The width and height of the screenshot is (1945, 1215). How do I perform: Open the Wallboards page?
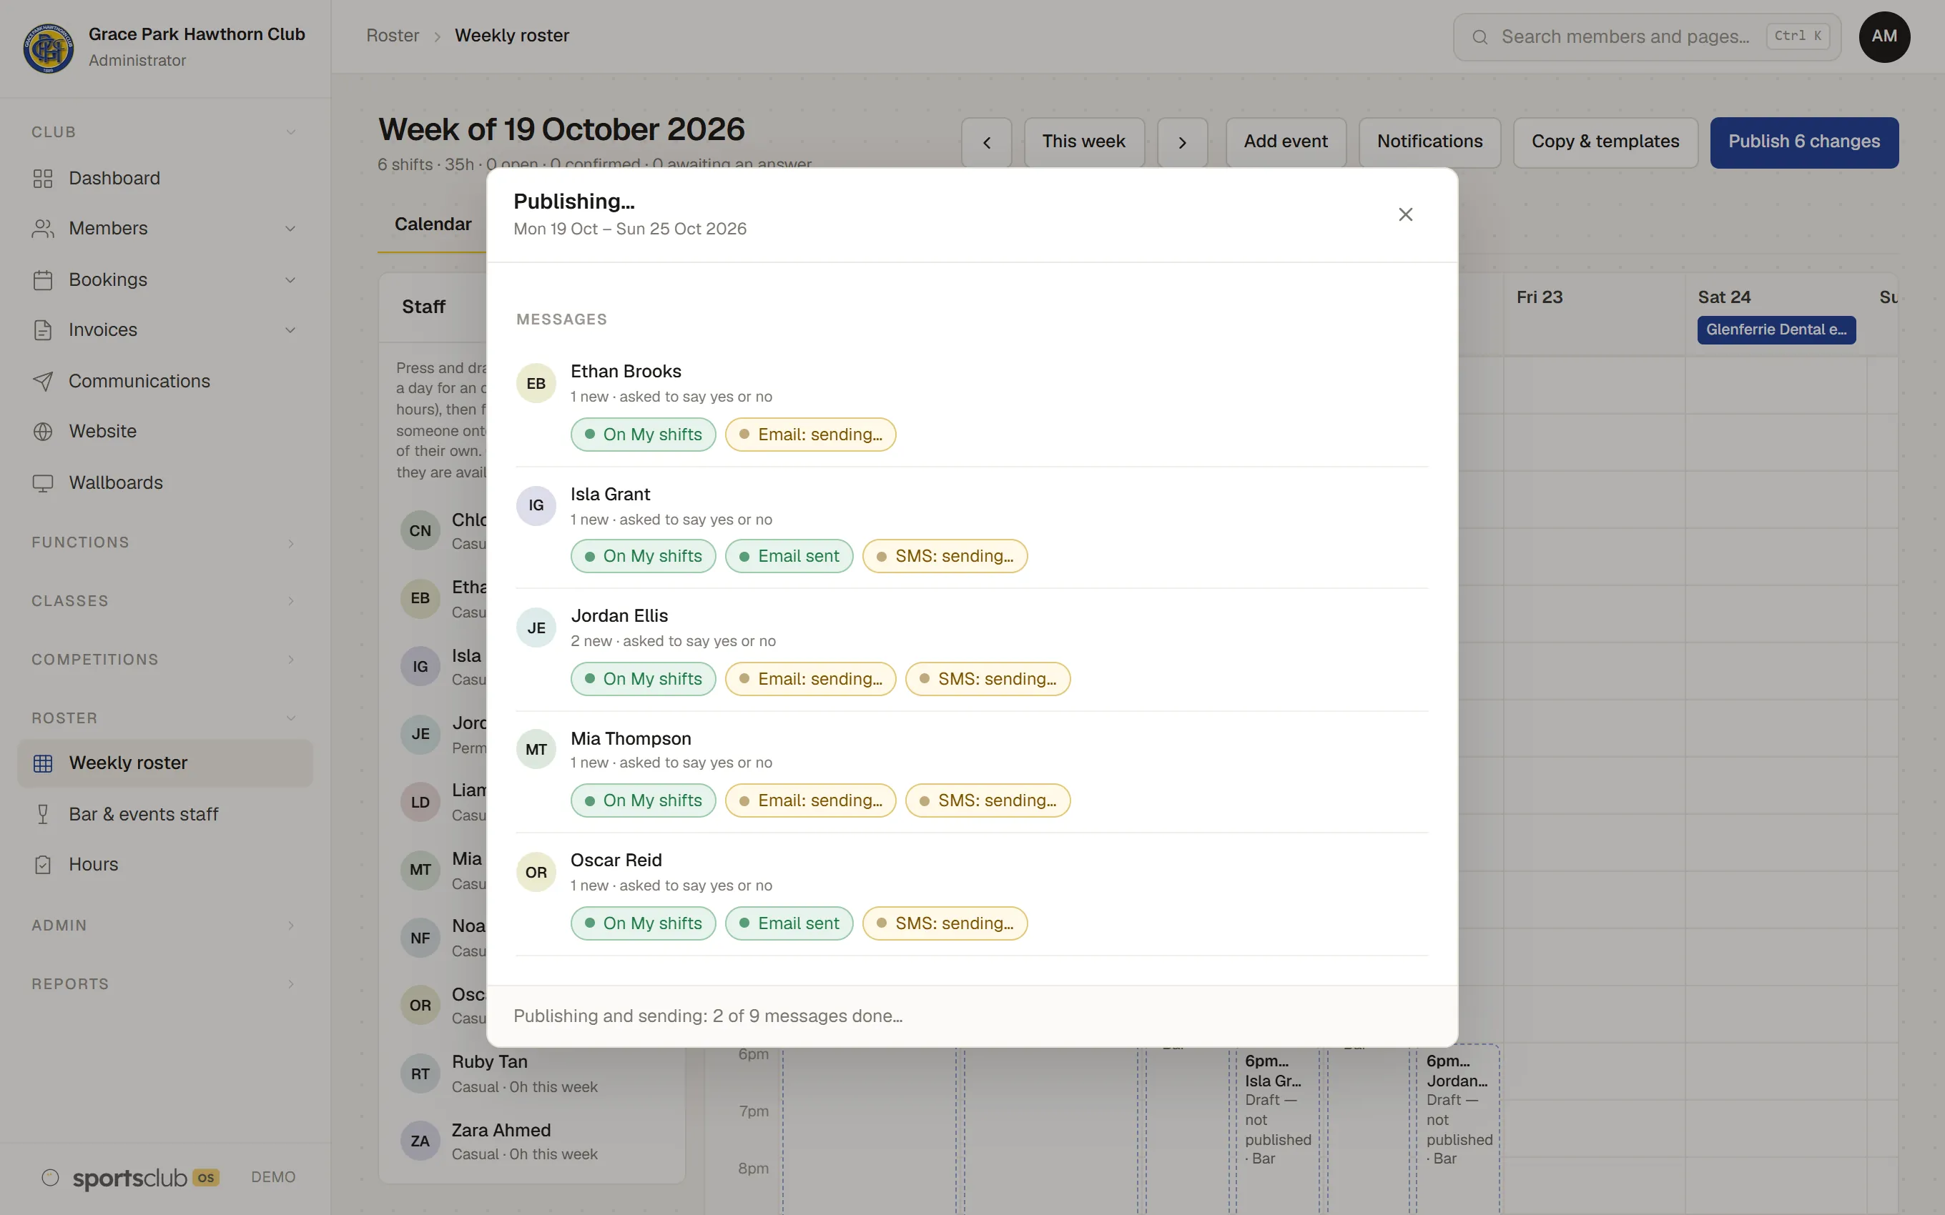pos(164,483)
